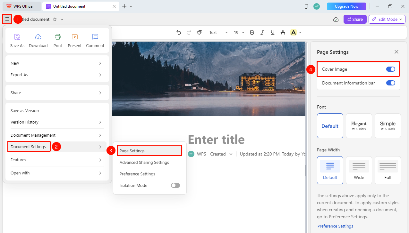Click the purple Share button

[x=355, y=19]
